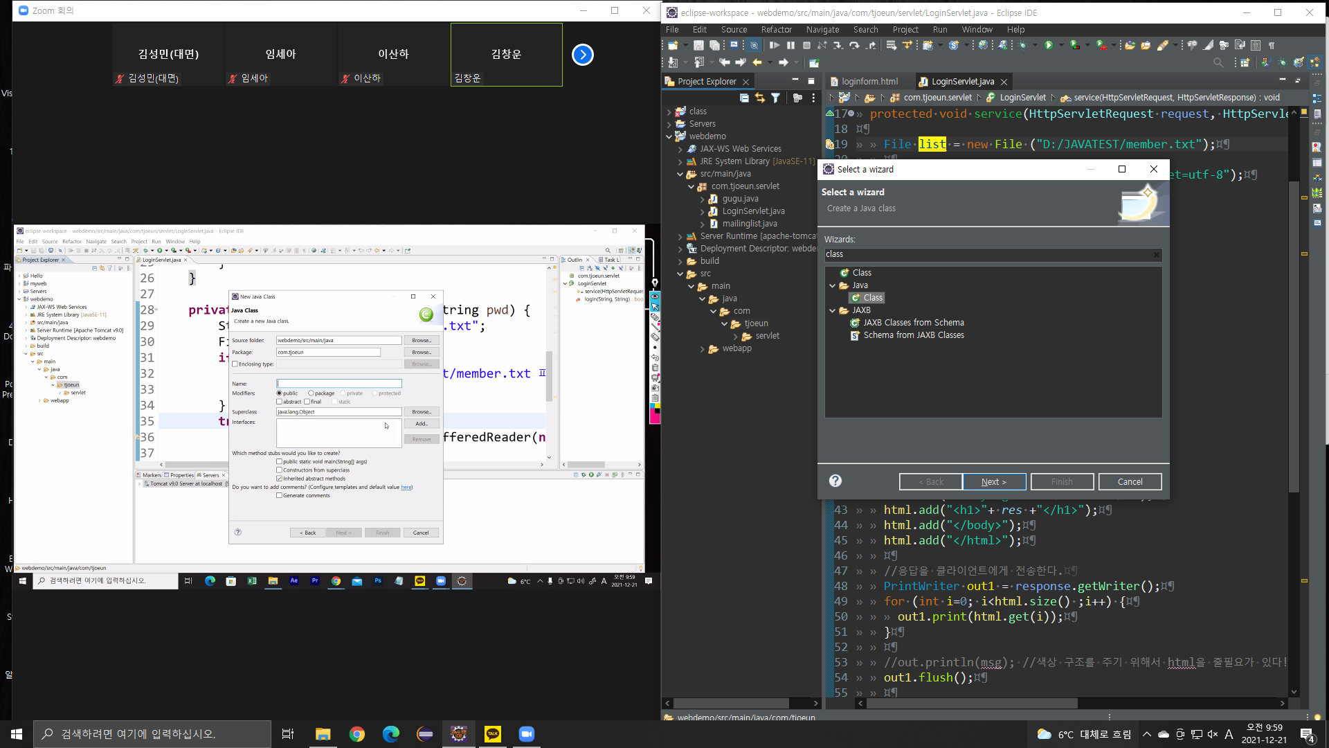Check Generate comments in New Java Class dialog
1329x748 pixels.
pos(279,495)
